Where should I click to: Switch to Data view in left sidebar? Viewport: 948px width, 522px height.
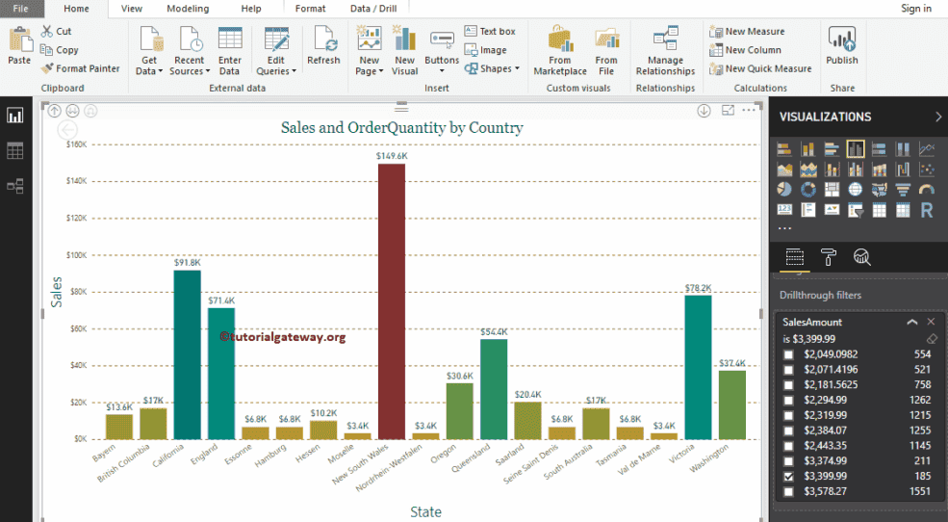(15, 151)
